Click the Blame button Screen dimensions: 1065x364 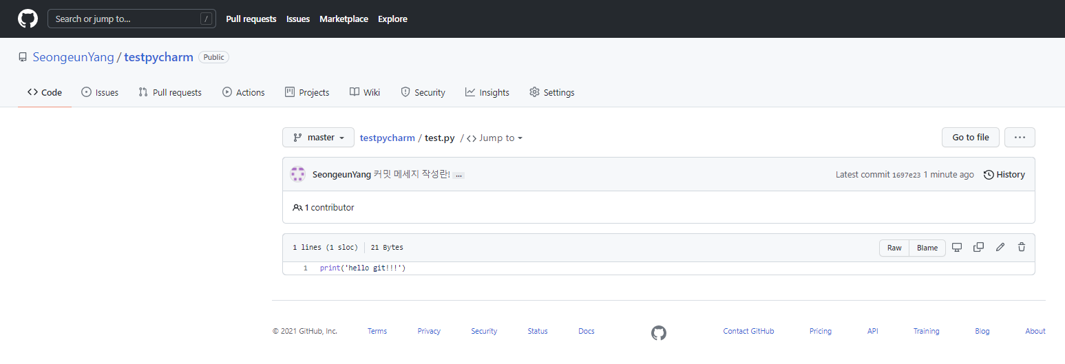click(x=927, y=248)
